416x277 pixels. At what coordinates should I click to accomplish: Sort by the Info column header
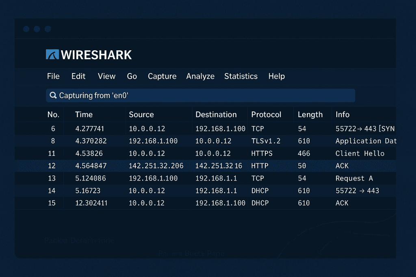coord(342,114)
